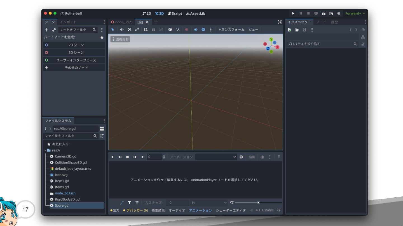
Task: Toggle the sun preview in the viewport
Action: (196, 30)
